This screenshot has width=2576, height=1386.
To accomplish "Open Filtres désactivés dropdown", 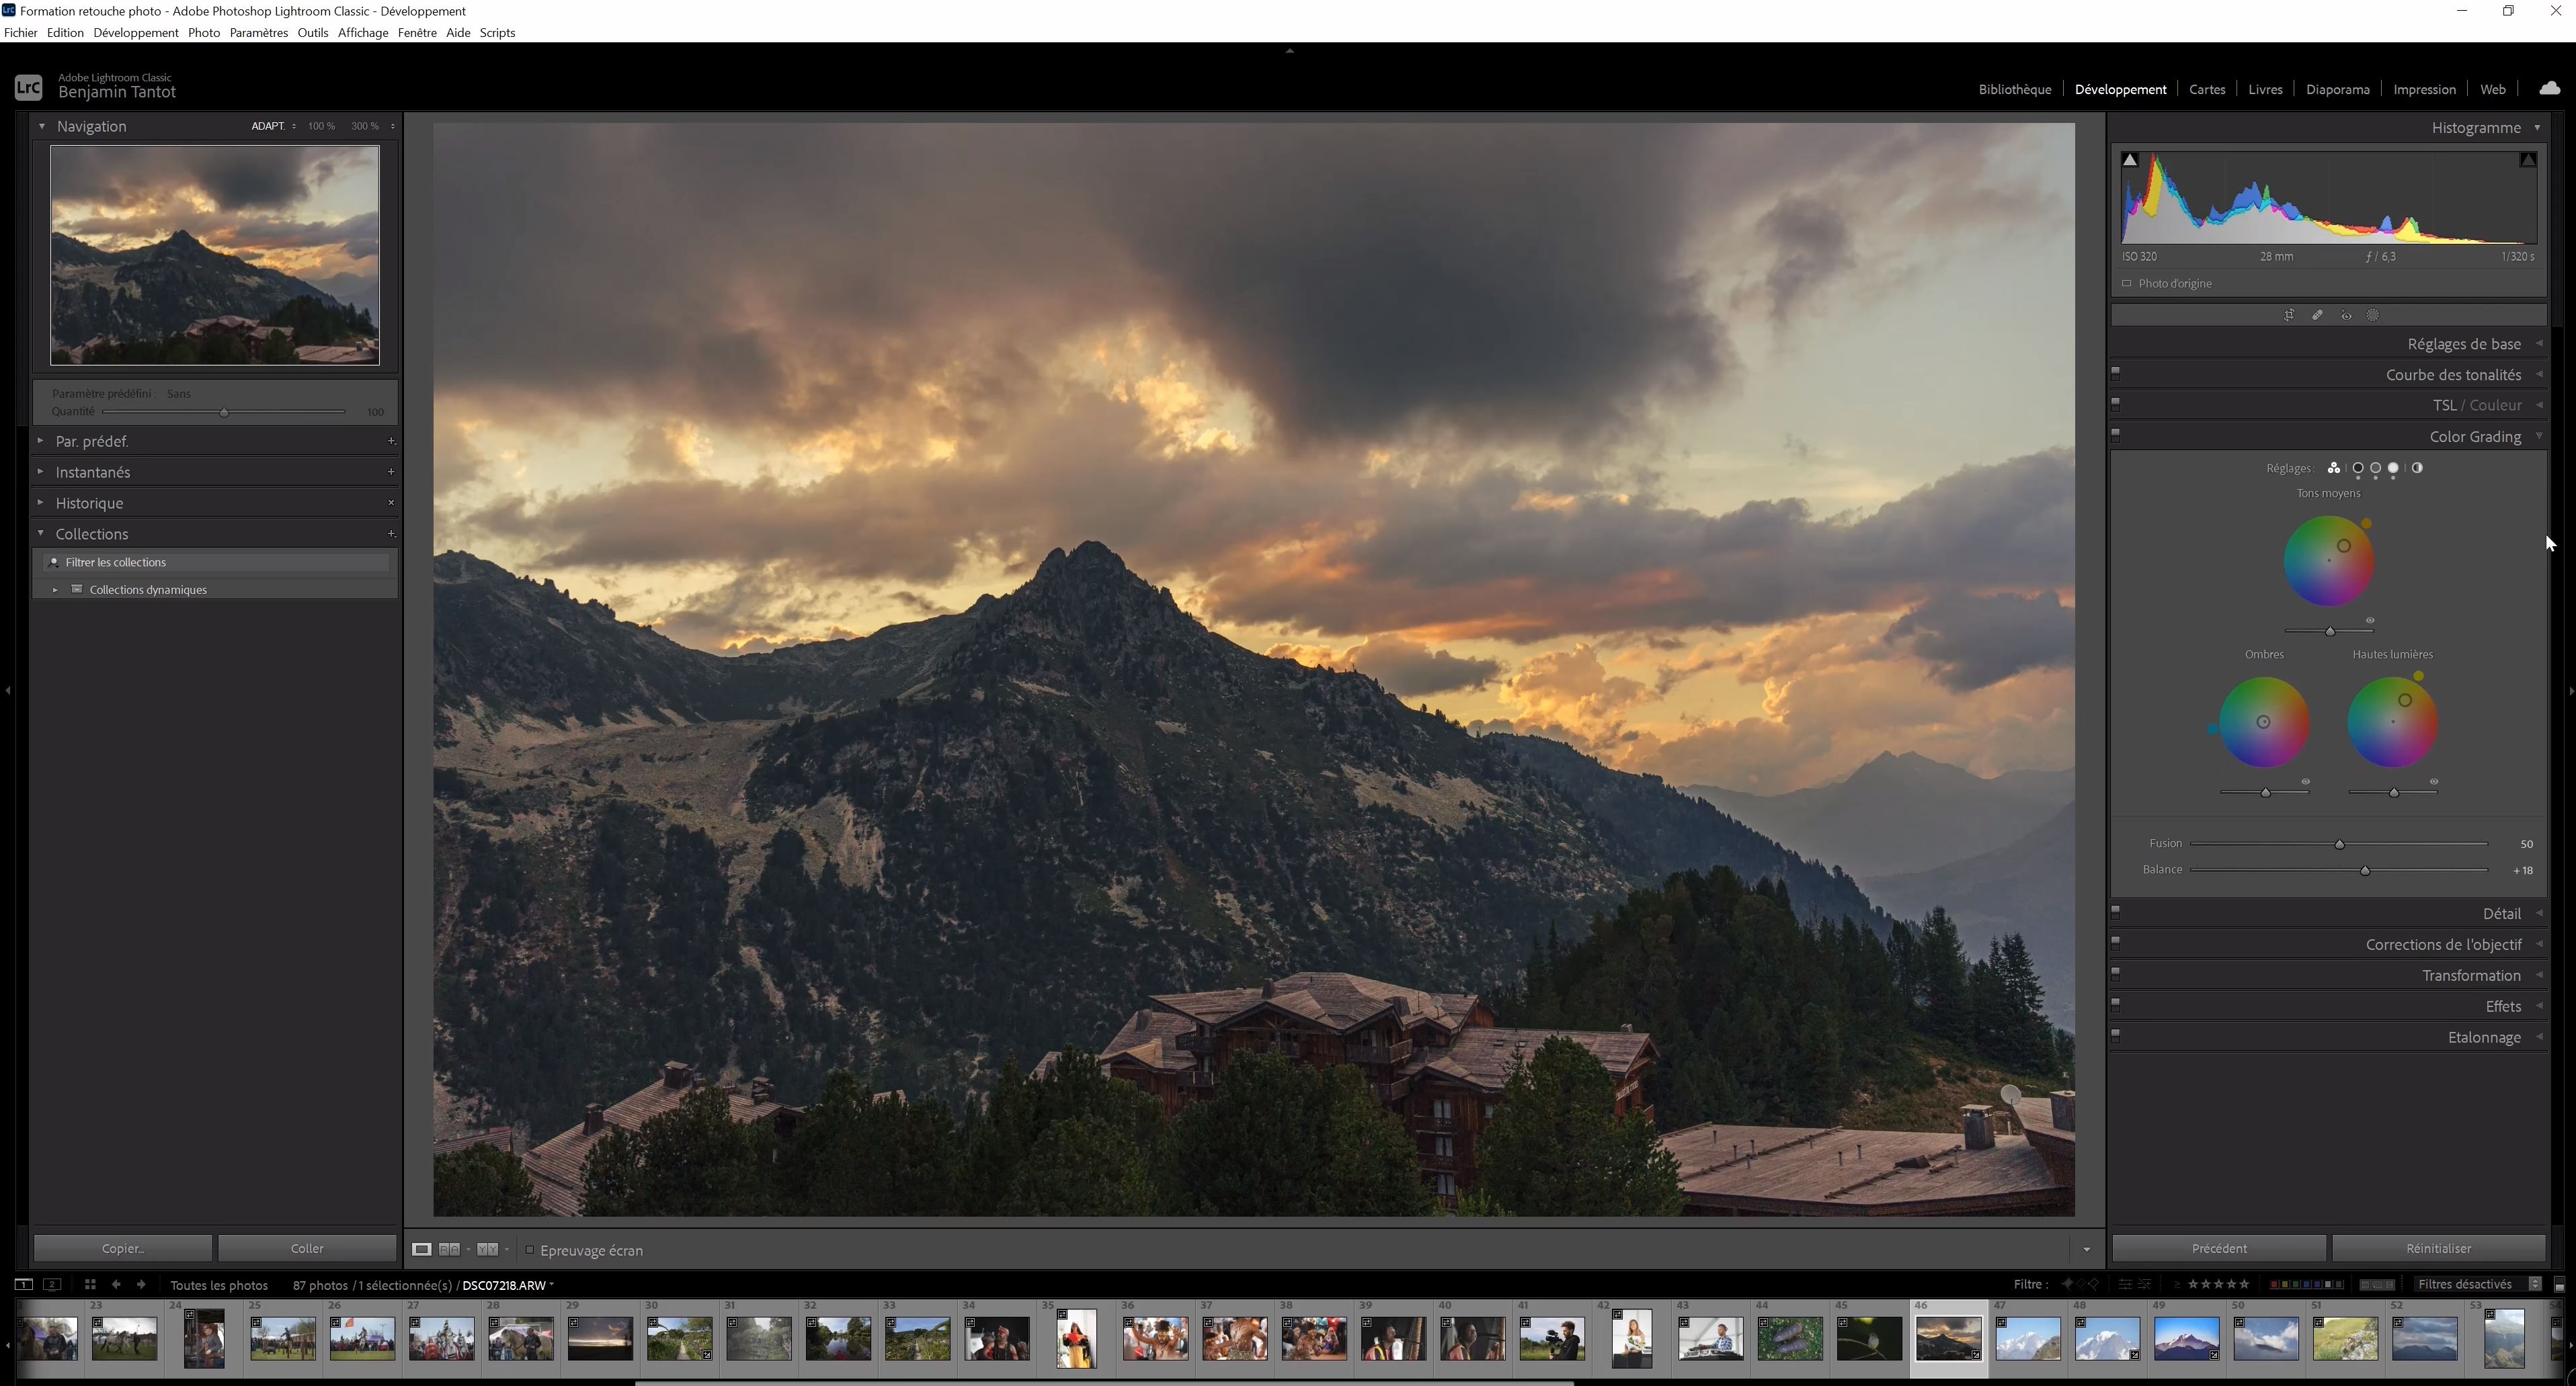I will 2474,1285.
